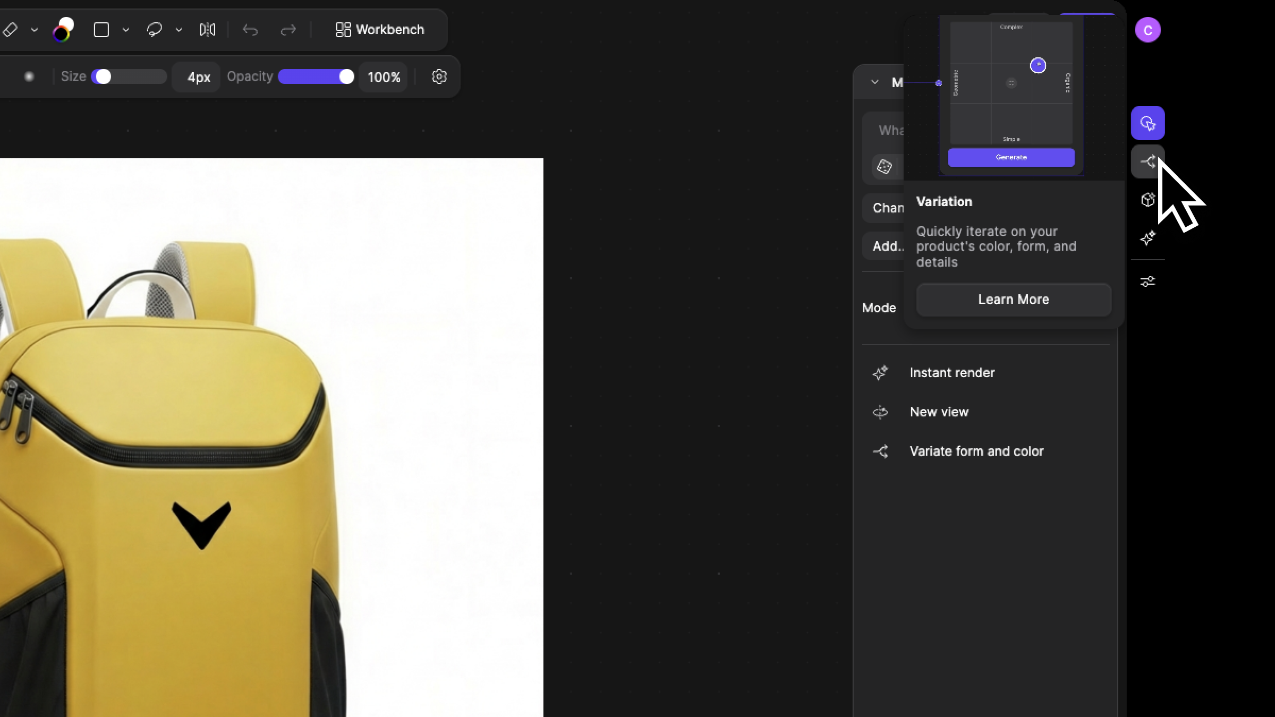This screenshot has height=717, width=1275.
Task: Click the mirror symmetry icon
Action: (x=208, y=30)
